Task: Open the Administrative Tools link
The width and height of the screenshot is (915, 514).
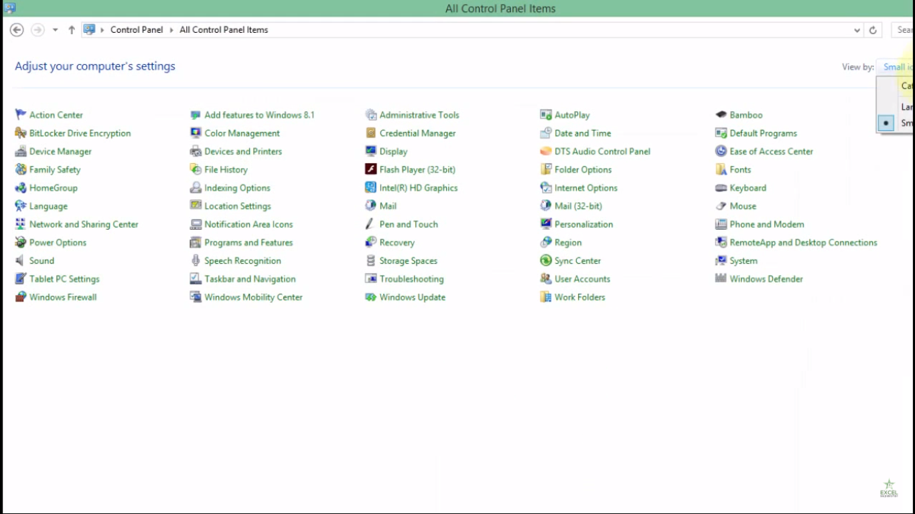Action: tap(419, 115)
